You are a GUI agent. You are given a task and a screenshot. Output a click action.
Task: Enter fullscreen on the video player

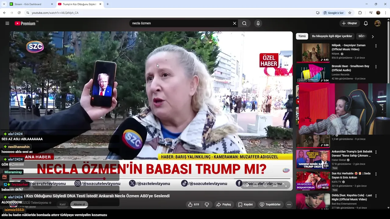point(285,185)
